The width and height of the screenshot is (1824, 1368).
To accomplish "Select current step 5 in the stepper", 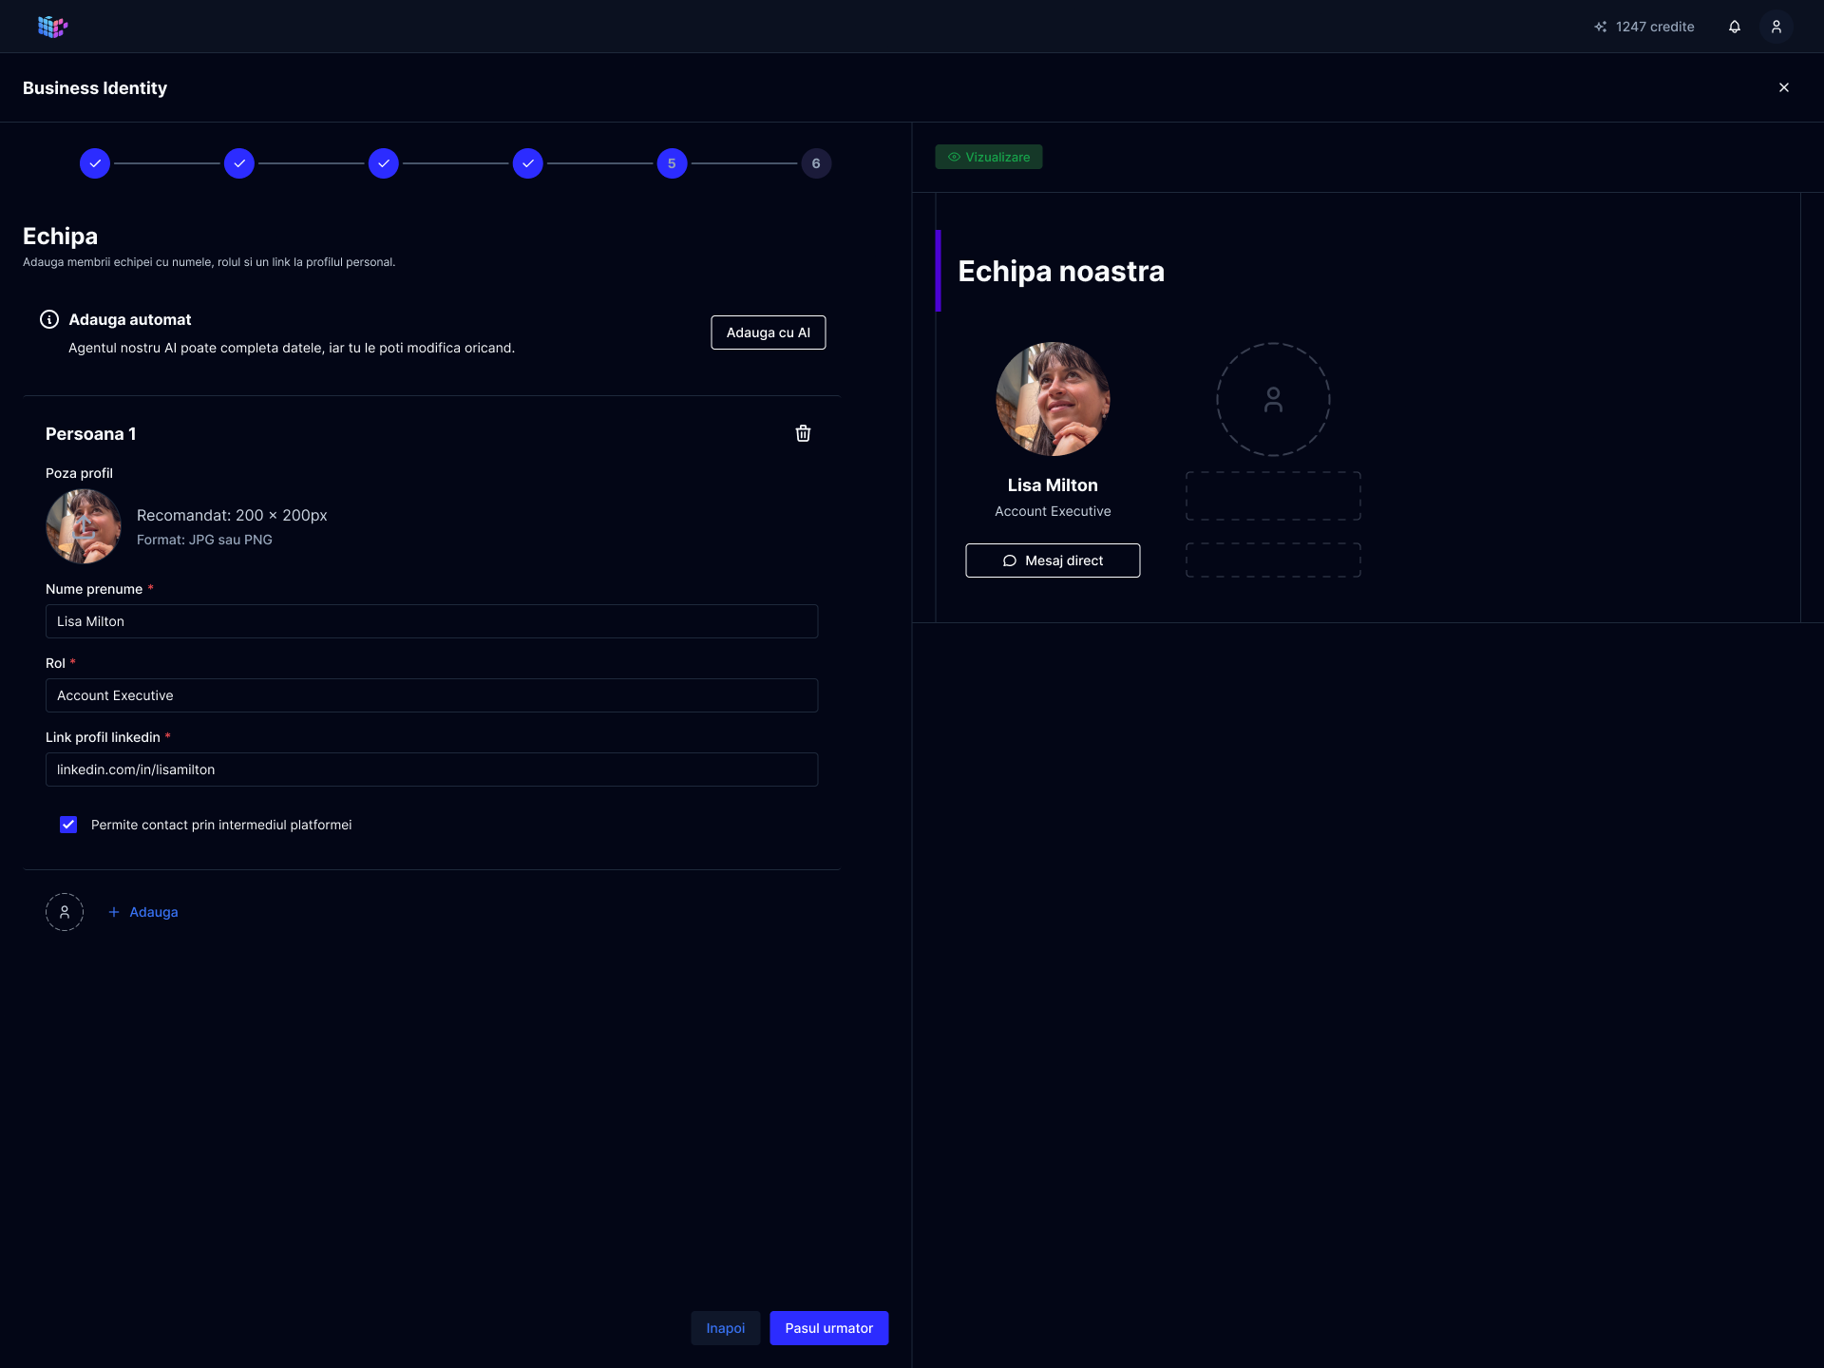I will (672, 163).
